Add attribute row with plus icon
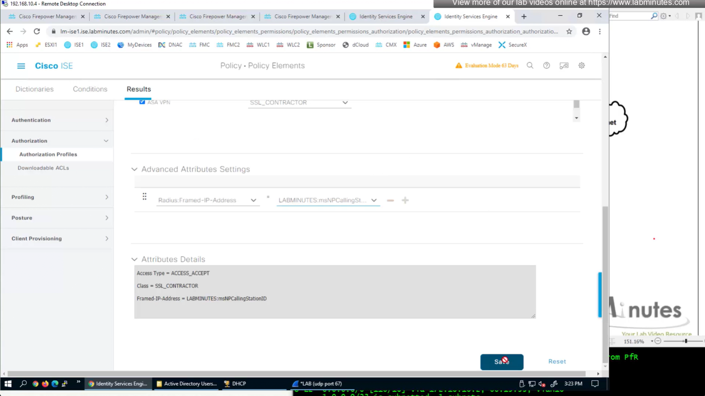The height and width of the screenshot is (396, 705). point(405,201)
